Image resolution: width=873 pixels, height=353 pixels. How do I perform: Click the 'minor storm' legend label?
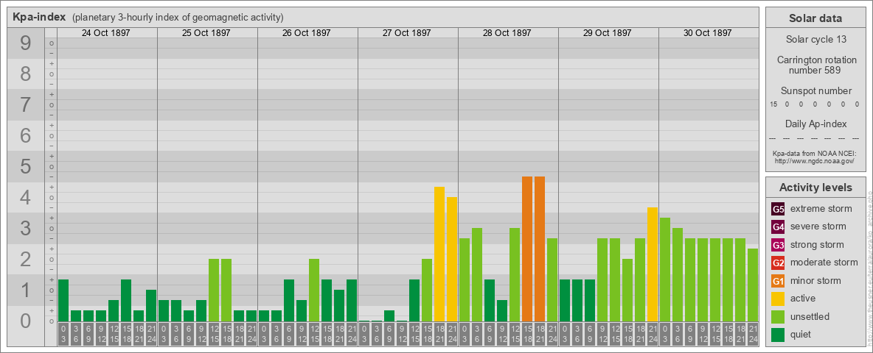coord(815,280)
